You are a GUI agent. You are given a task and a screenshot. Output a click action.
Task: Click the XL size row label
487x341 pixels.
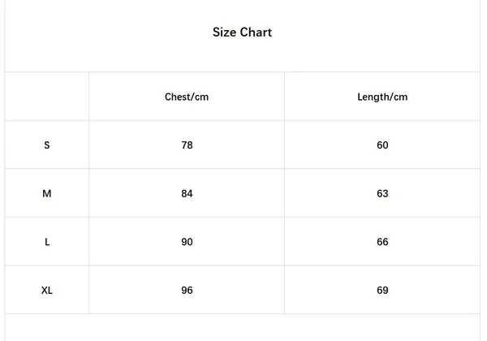[x=47, y=290]
